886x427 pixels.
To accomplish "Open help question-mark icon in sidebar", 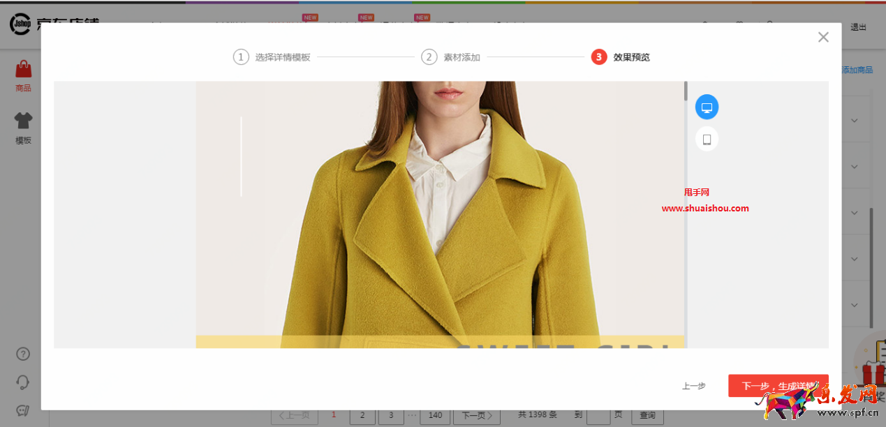I will 23,354.
